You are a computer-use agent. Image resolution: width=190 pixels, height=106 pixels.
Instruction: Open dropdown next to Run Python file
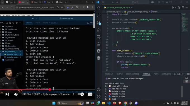tap(175, 8)
